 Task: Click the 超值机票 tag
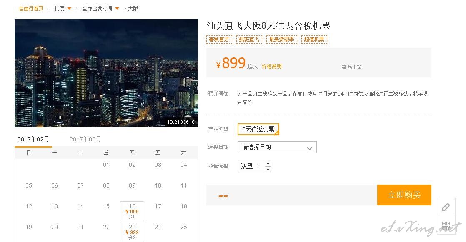coord(314,40)
